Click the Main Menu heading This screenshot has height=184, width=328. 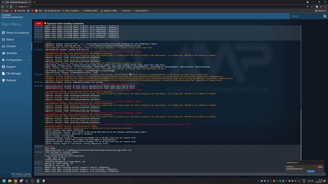click(11, 25)
